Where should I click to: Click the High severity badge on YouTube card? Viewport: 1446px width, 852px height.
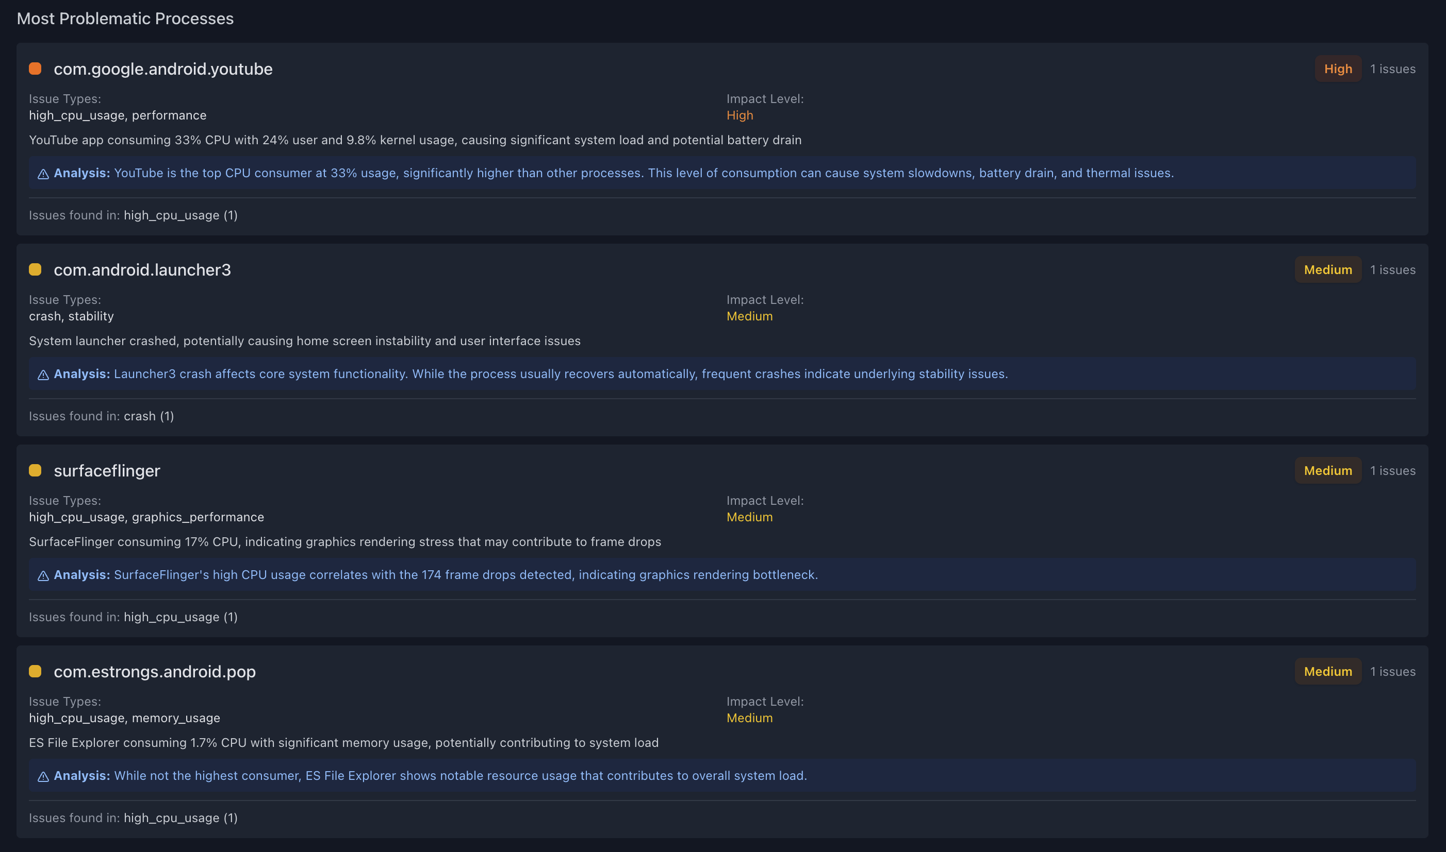click(x=1337, y=69)
